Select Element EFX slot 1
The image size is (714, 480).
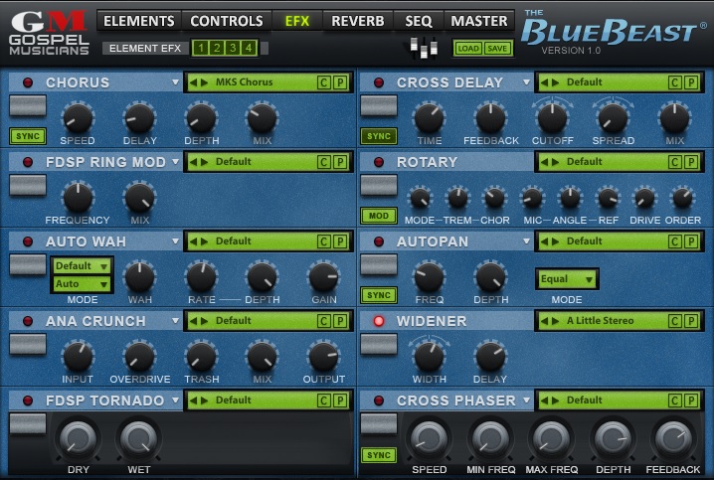coord(201,48)
